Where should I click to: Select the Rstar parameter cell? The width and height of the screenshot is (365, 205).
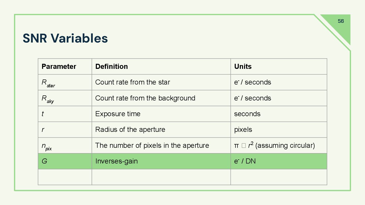click(x=65, y=82)
